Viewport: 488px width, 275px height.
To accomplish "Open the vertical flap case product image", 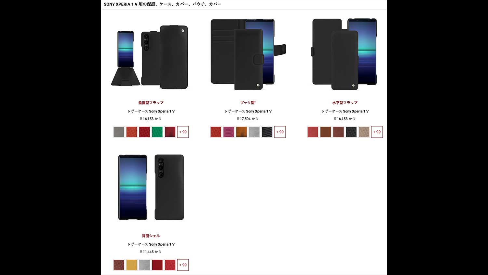I will (150, 56).
